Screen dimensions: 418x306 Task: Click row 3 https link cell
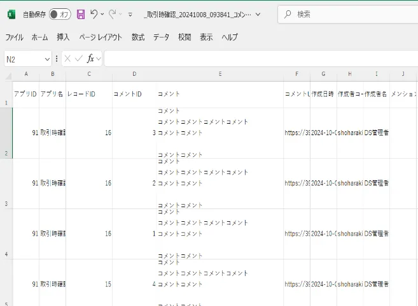tap(296, 184)
